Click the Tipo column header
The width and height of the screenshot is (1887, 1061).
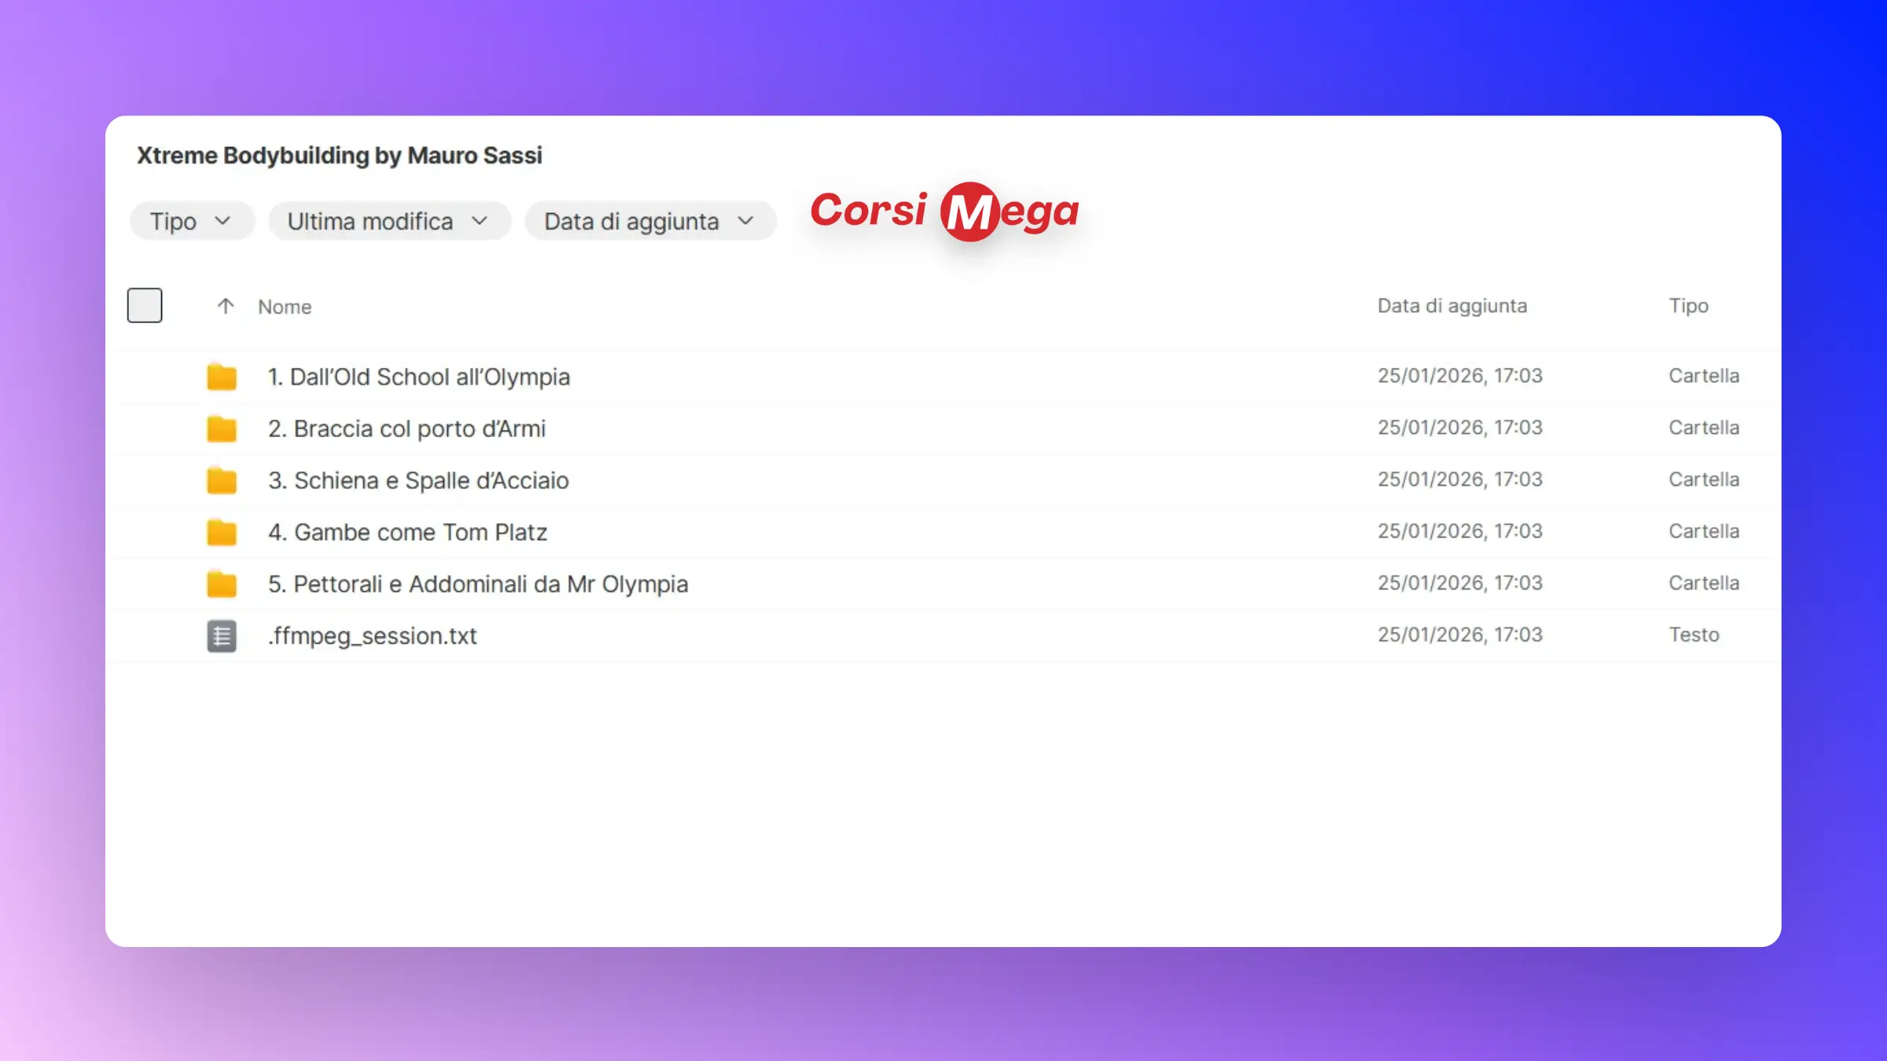tap(1688, 306)
